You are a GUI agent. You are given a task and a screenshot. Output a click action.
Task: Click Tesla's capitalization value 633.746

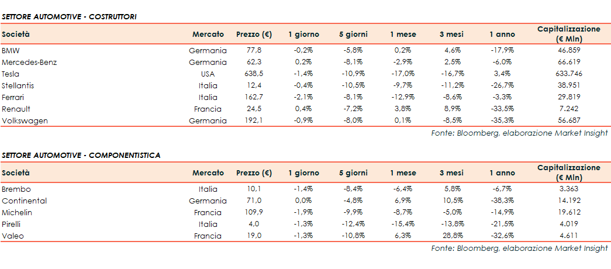pyautogui.click(x=568, y=74)
